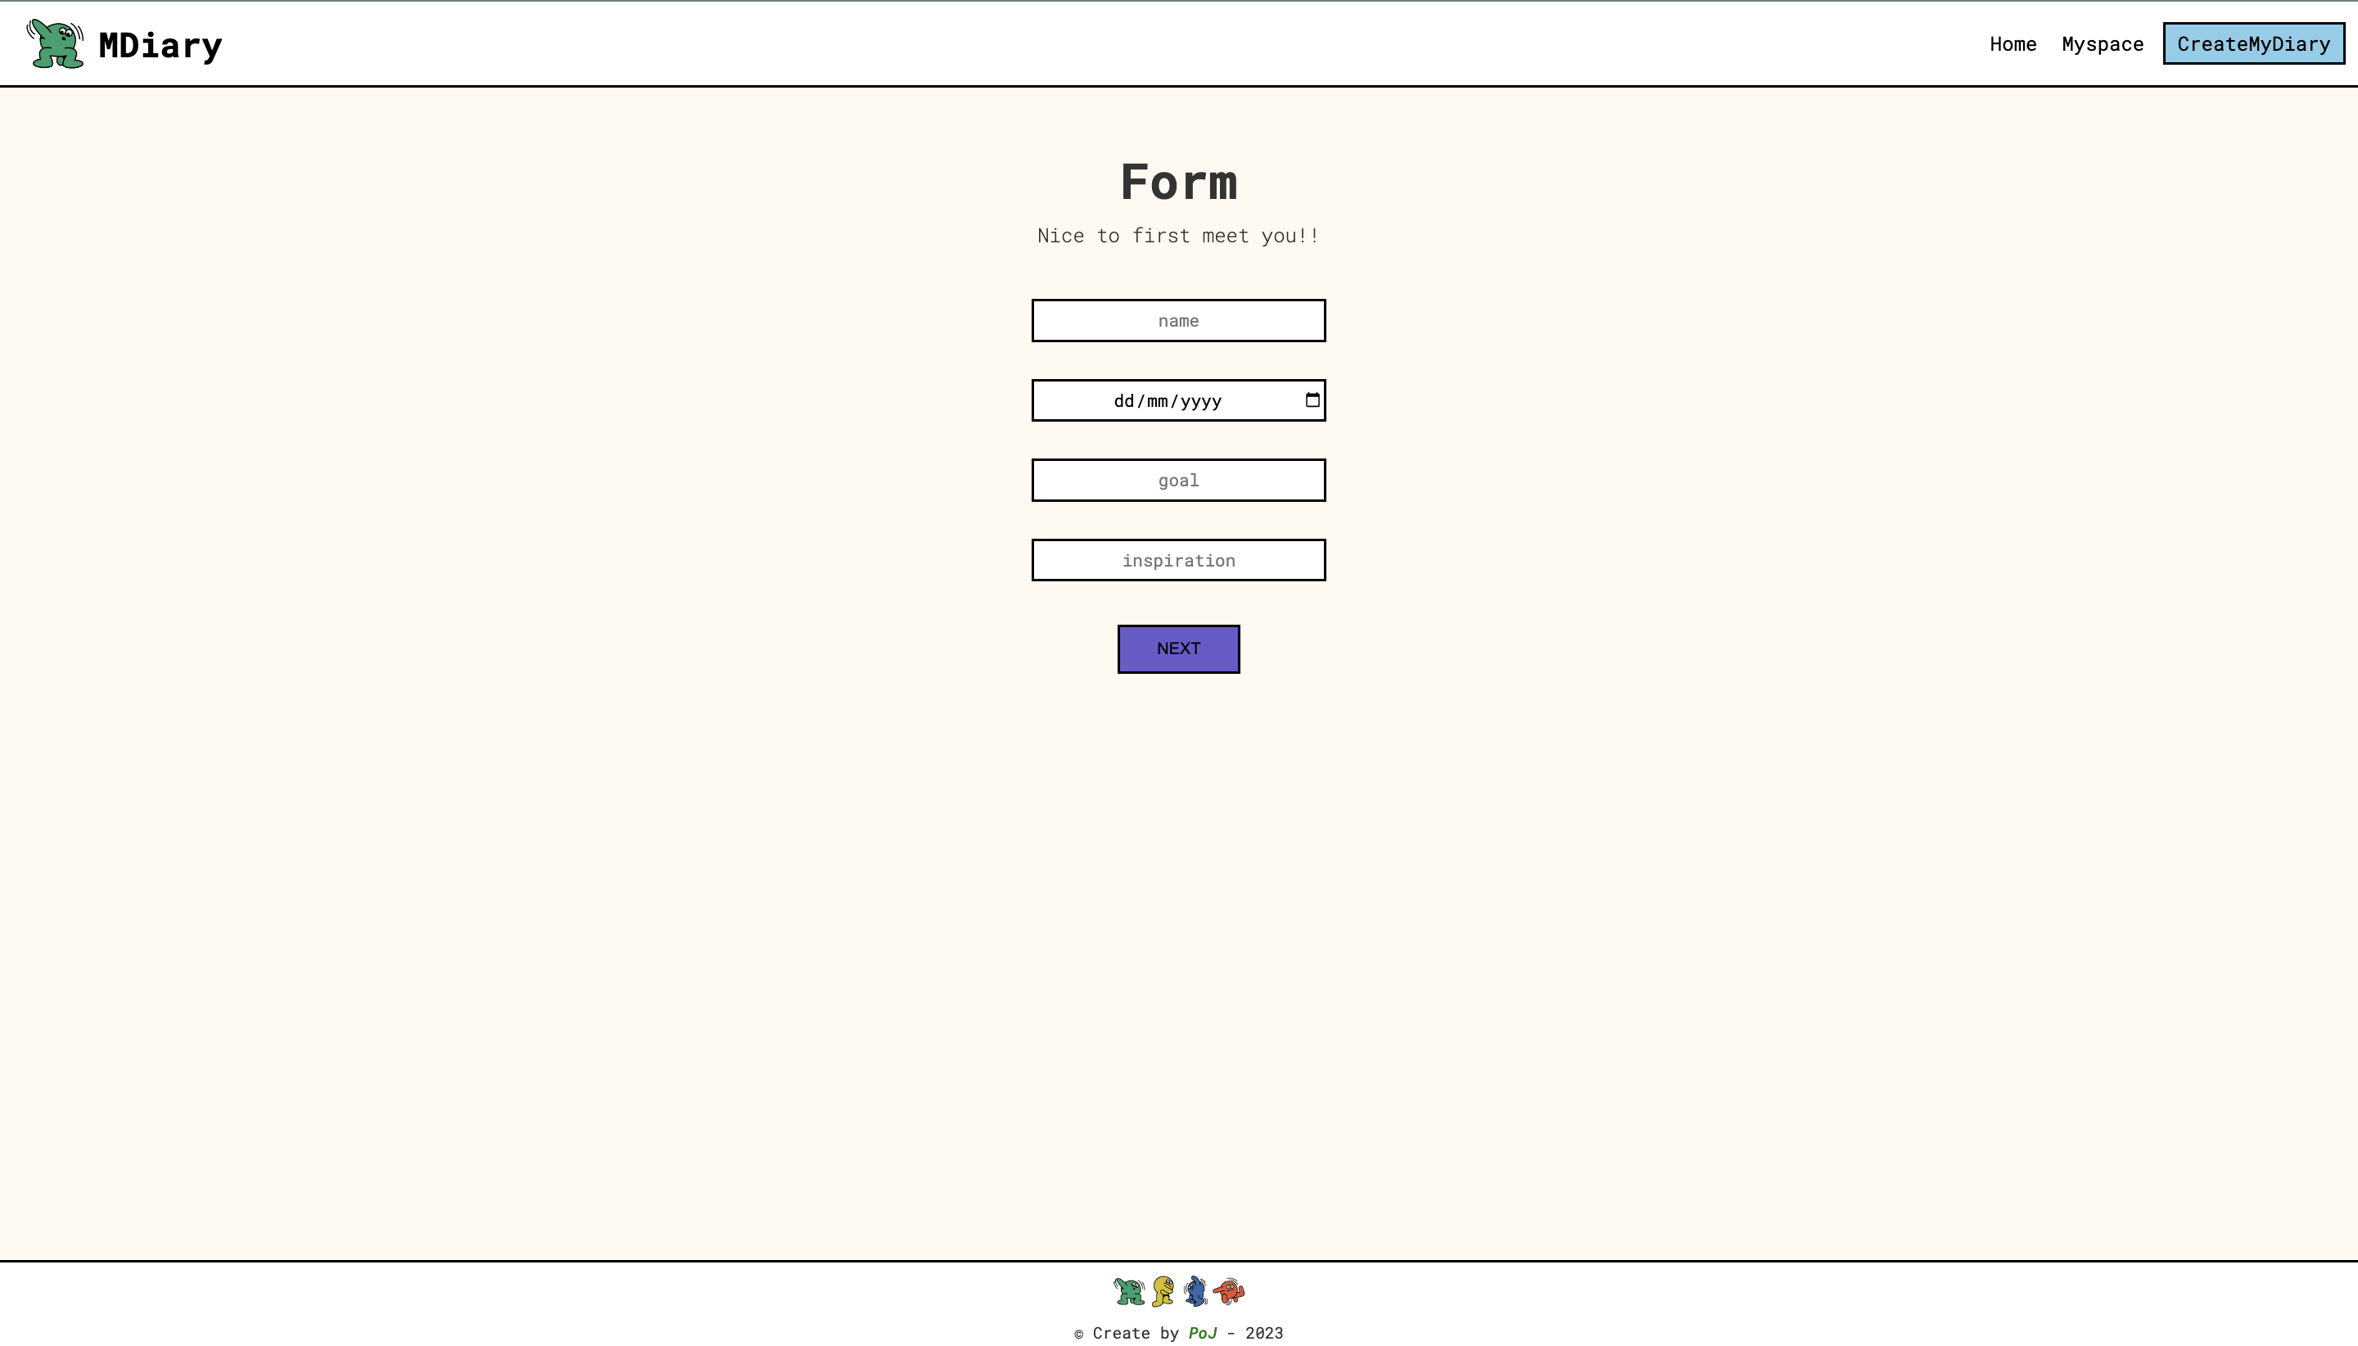Click the Form heading
Image resolution: width=2358 pixels, height=1346 pixels.
(1177, 182)
